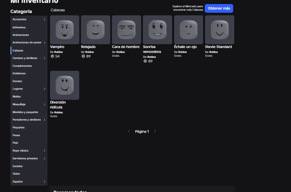Open the Emotes category
This screenshot has width=291, height=192.
pyautogui.click(x=17, y=81)
